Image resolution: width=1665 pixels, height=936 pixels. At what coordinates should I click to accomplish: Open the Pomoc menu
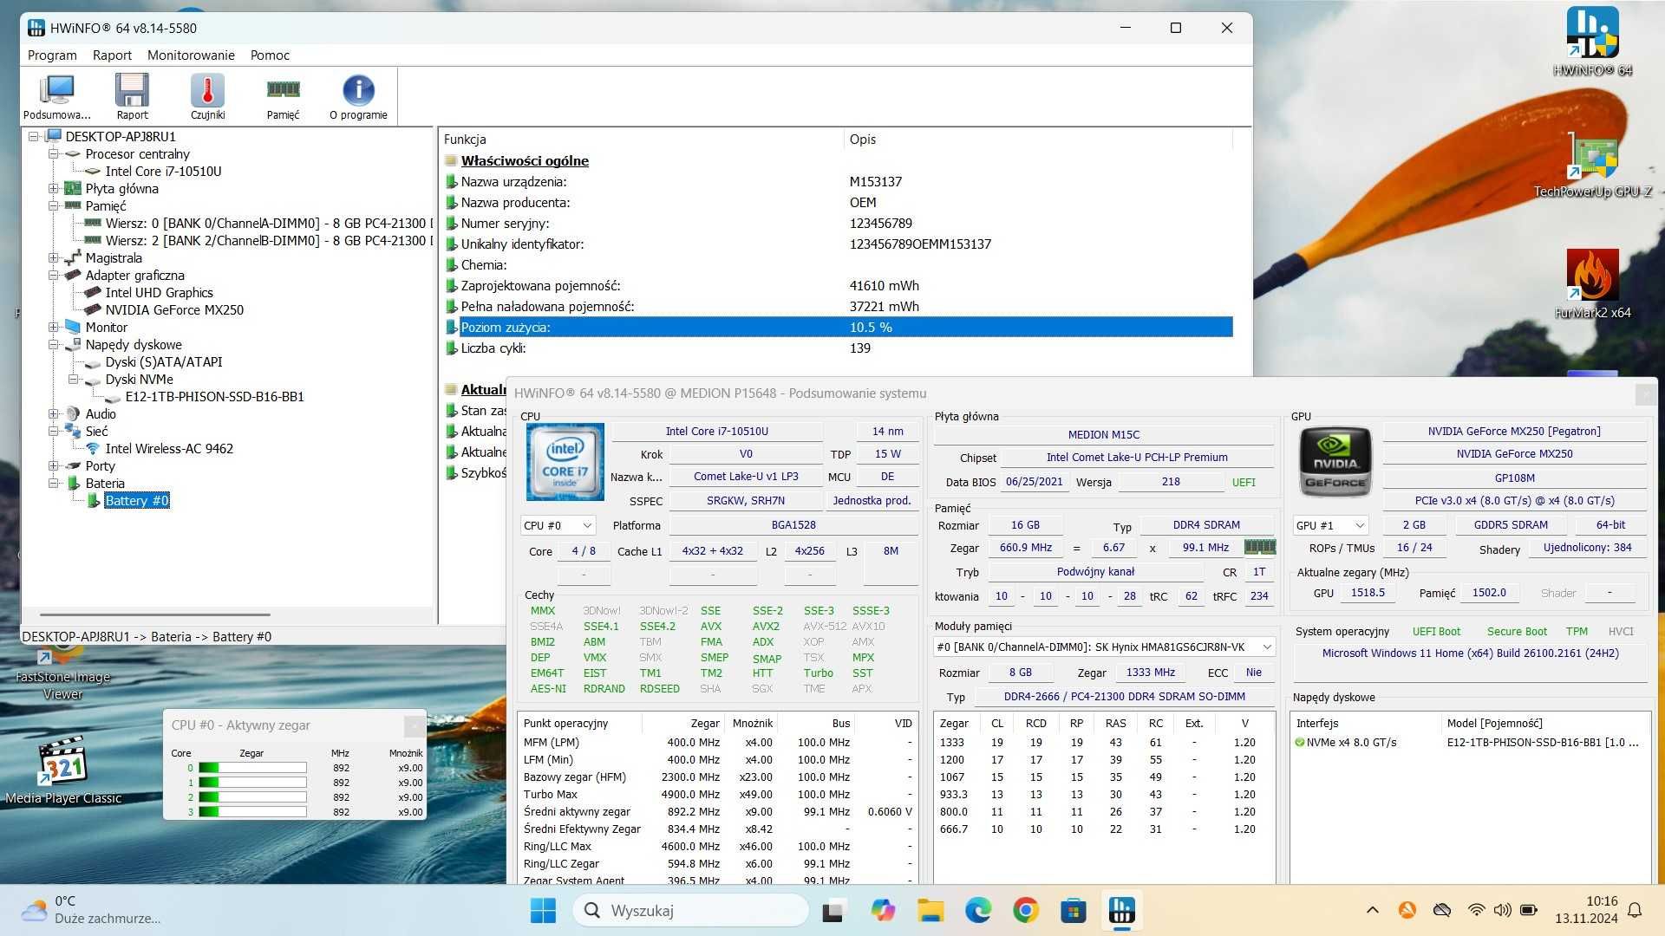pyautogui.click(x=270, y=55)
